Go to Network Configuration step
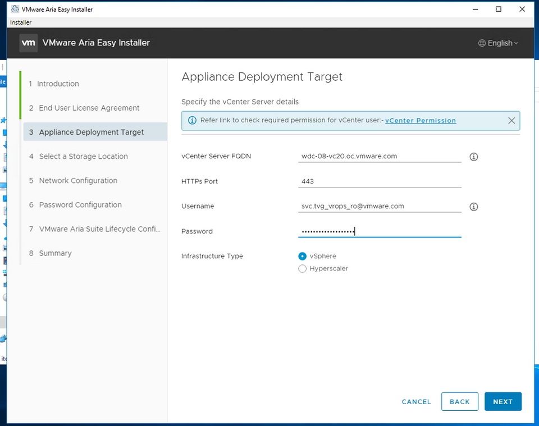This screenshot has height=426, width=539. coord(73,181)
